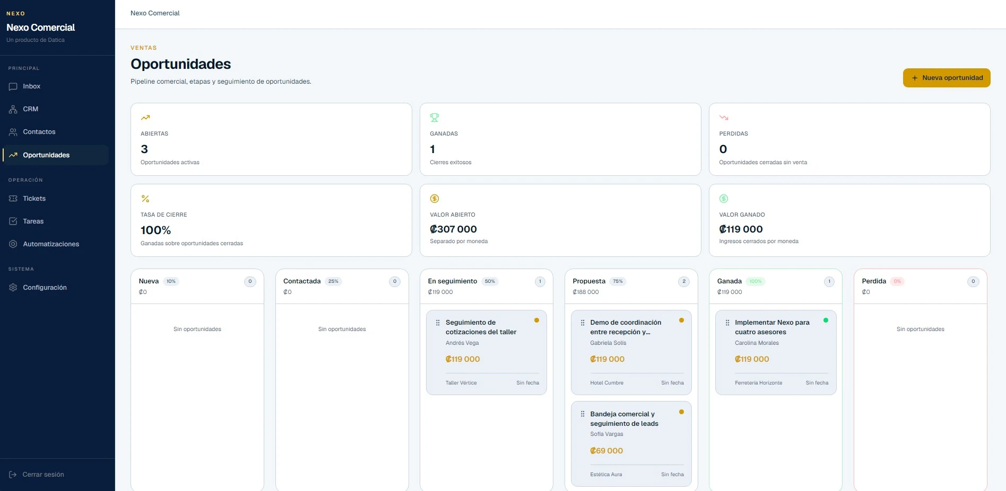
Task: Click contact name Carolina Morales
Action: click(x=757, y=343)
